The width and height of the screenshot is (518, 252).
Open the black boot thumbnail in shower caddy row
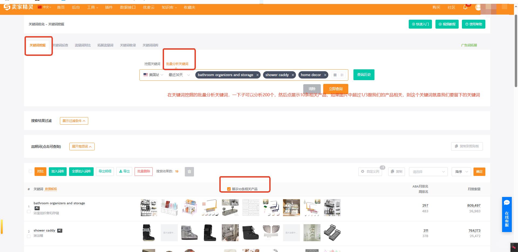pos(149,233)
